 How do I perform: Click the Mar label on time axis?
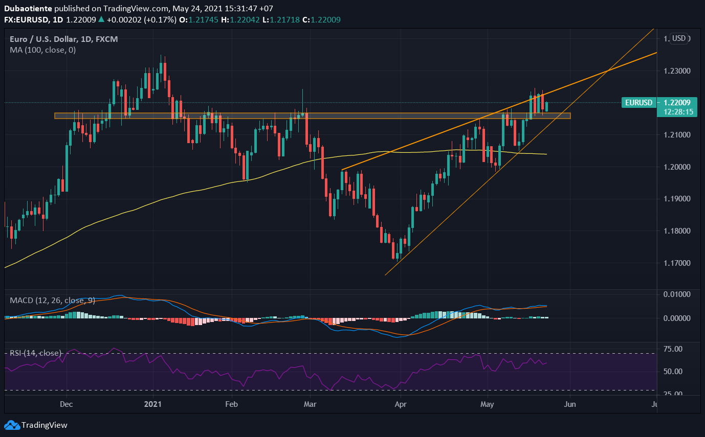point(311,404)
